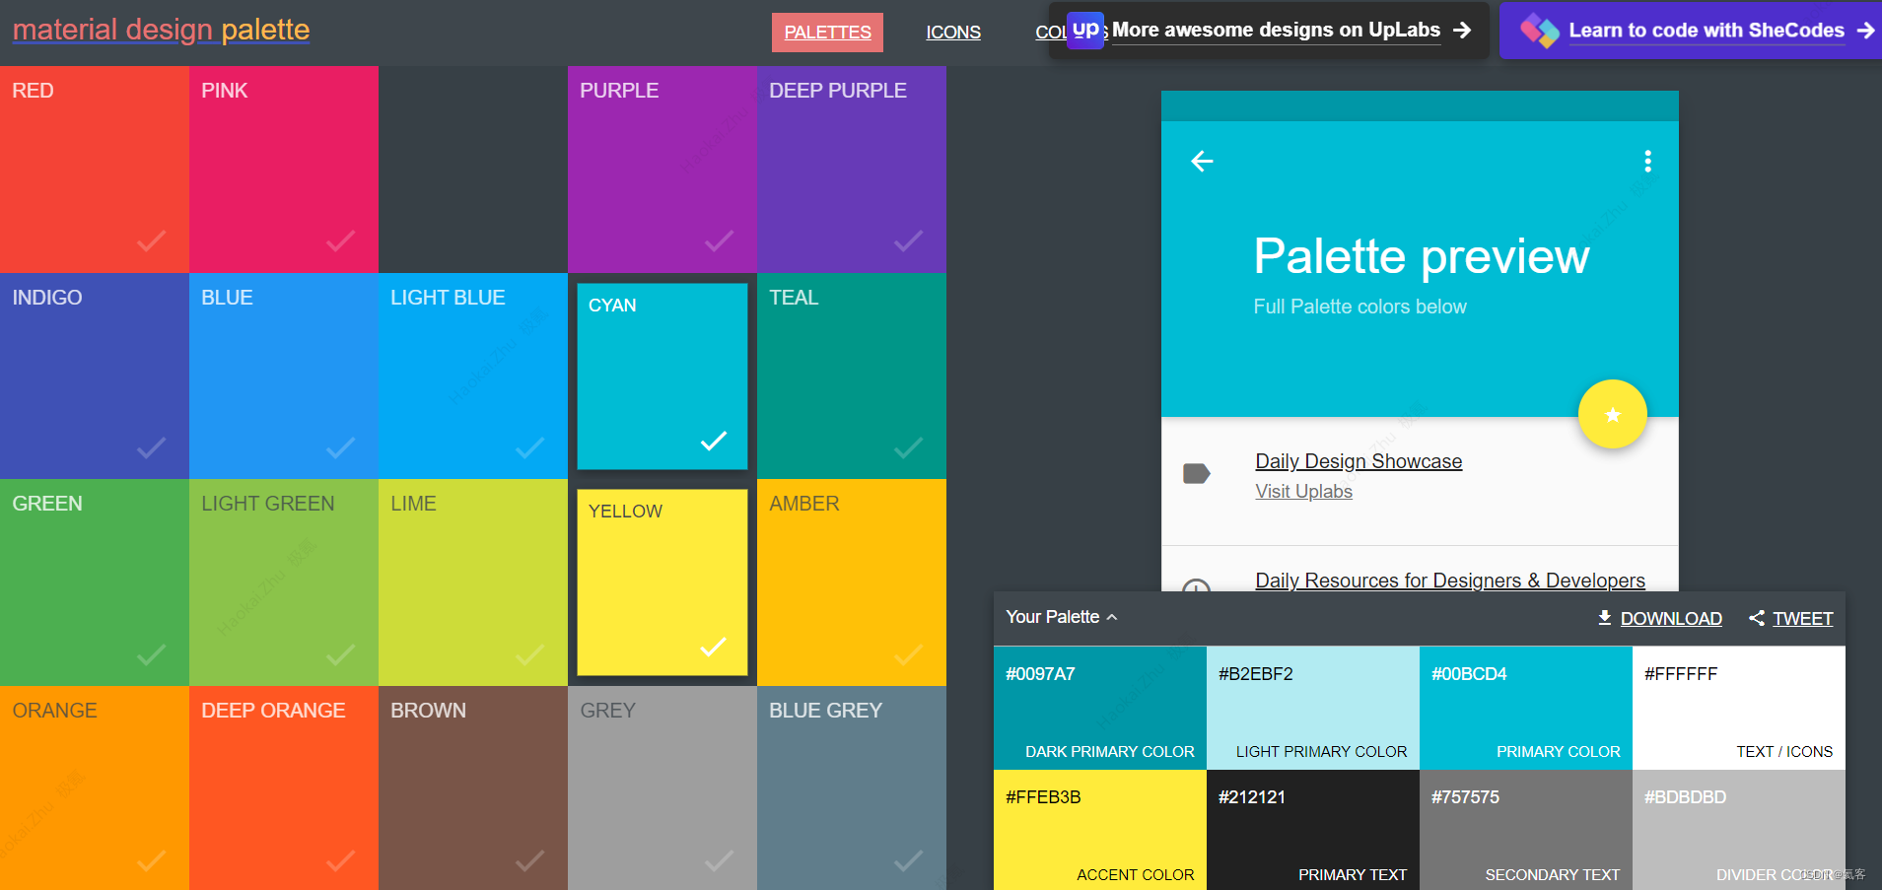Click the #FFFFFF text / icons swatch
1882x890 pixels.
(1739, 708)
